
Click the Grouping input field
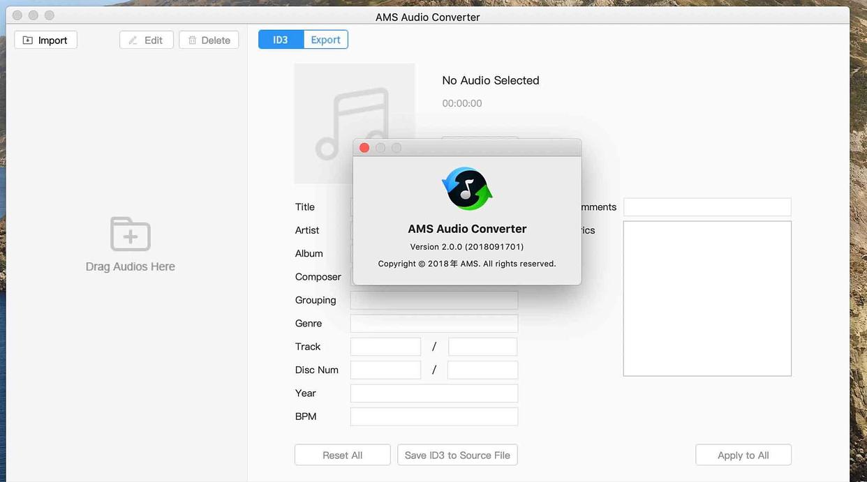click(x=434, y=300)
